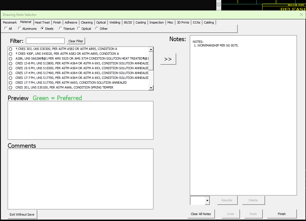
Task: Click the >> arrow to add selected note
Action: coord(168,59)
